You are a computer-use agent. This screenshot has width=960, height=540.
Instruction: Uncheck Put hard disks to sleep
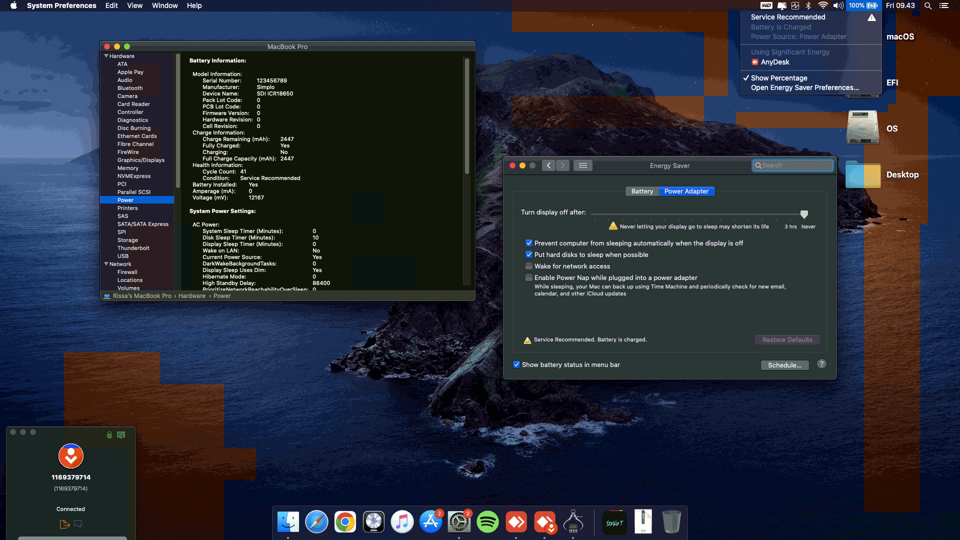point(529,254)
